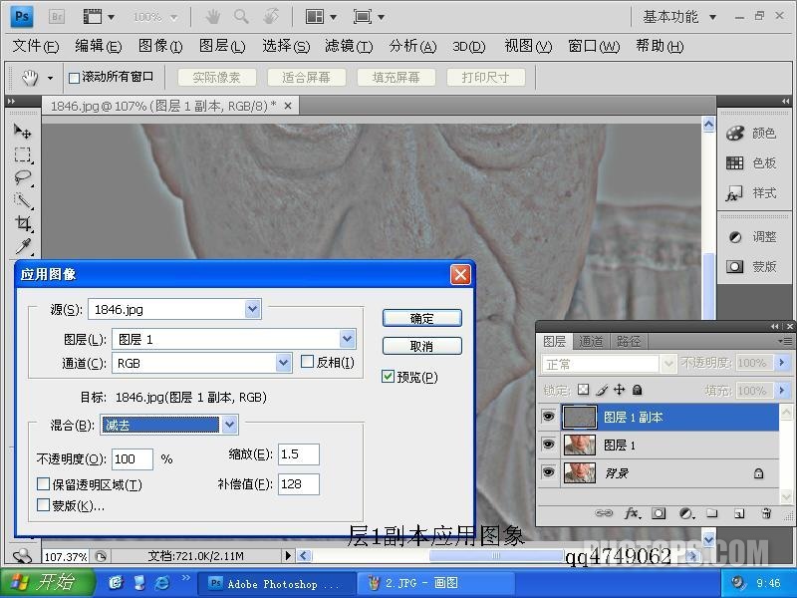
Task: Open the Masks panel icon
Action: [735, 266]
